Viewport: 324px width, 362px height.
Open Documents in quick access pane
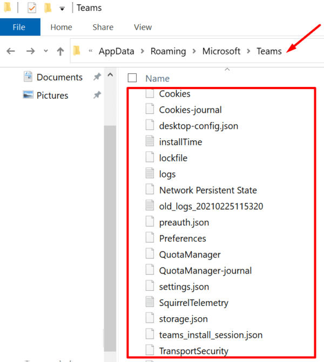[x=59, y=77]
